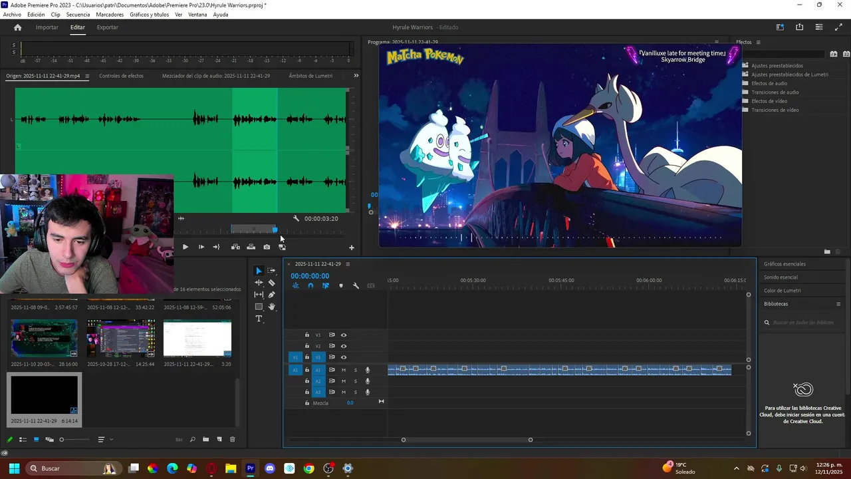Export frame with the camera icon
Image resolution: width=851 pixels, height=479 pixels.
click(267, 247)
